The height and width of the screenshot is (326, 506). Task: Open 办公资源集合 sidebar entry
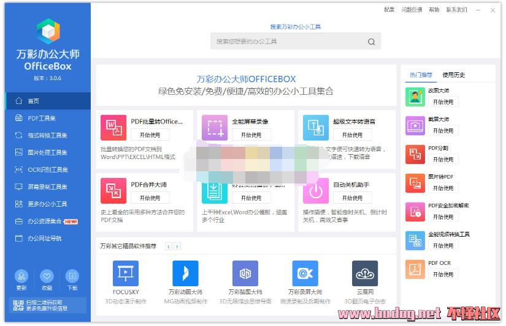48,221
